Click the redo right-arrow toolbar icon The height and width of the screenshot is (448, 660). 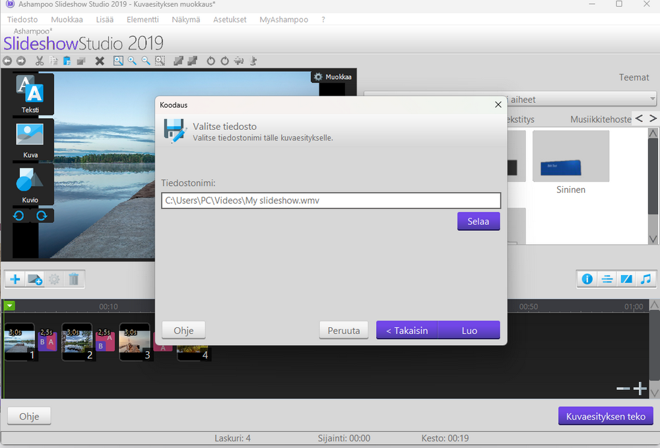coord(21,61)
